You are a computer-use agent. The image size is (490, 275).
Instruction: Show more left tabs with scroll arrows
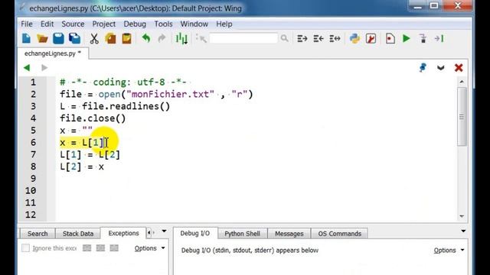click(151, 232)
